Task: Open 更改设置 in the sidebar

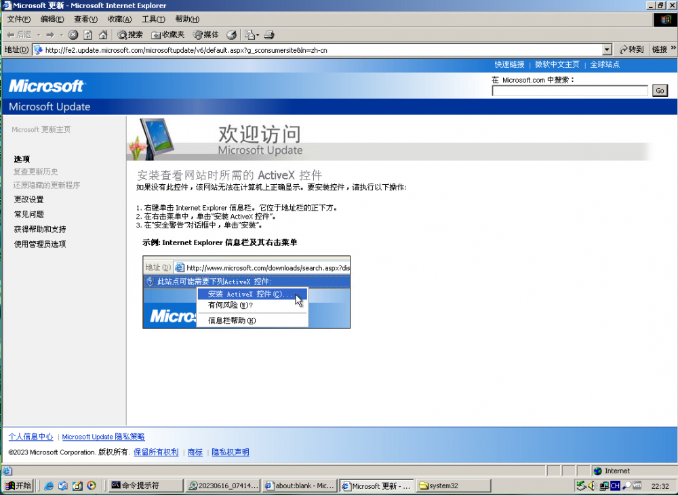Action: 28,200
